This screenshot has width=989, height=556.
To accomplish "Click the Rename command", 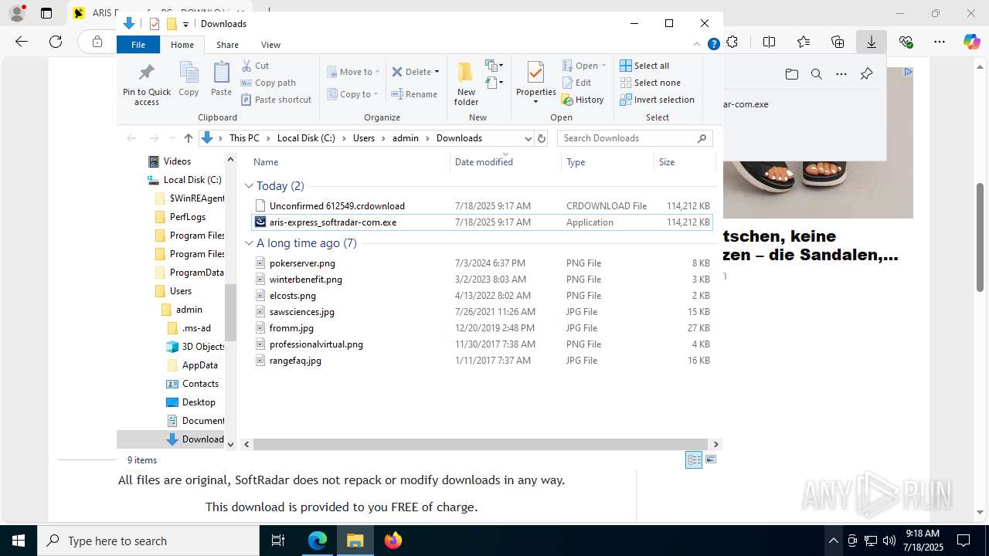I will [x=414, y=94].
